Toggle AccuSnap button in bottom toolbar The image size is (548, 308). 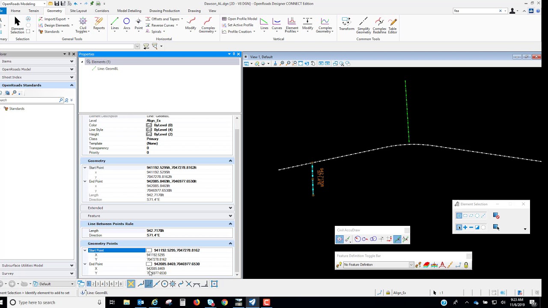(x=131, y=284)
